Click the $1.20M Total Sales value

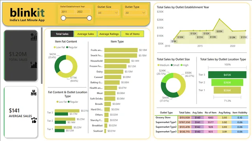pyautogui.click(x=18, y=54)
